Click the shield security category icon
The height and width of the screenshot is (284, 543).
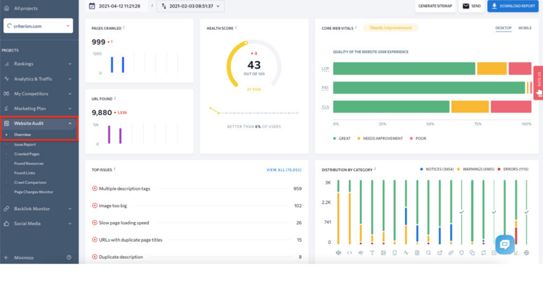pyautogui.click(x=462, y=253)
